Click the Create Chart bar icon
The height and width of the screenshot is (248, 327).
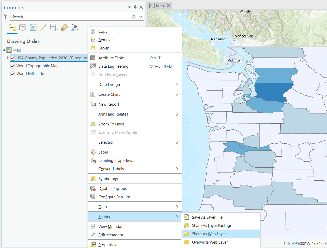point(93,94)
